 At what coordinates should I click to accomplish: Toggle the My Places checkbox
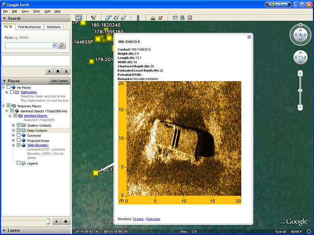(x=8, y=87)
